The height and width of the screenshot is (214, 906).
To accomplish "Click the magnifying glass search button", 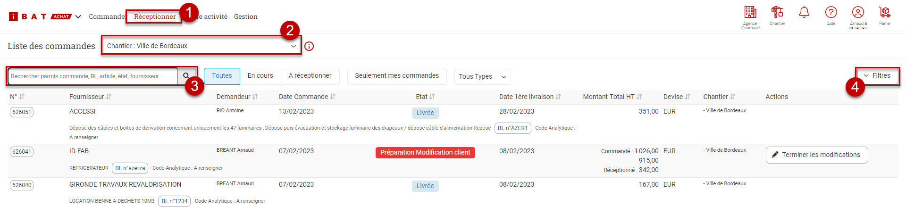I will (x=186, y=76).
